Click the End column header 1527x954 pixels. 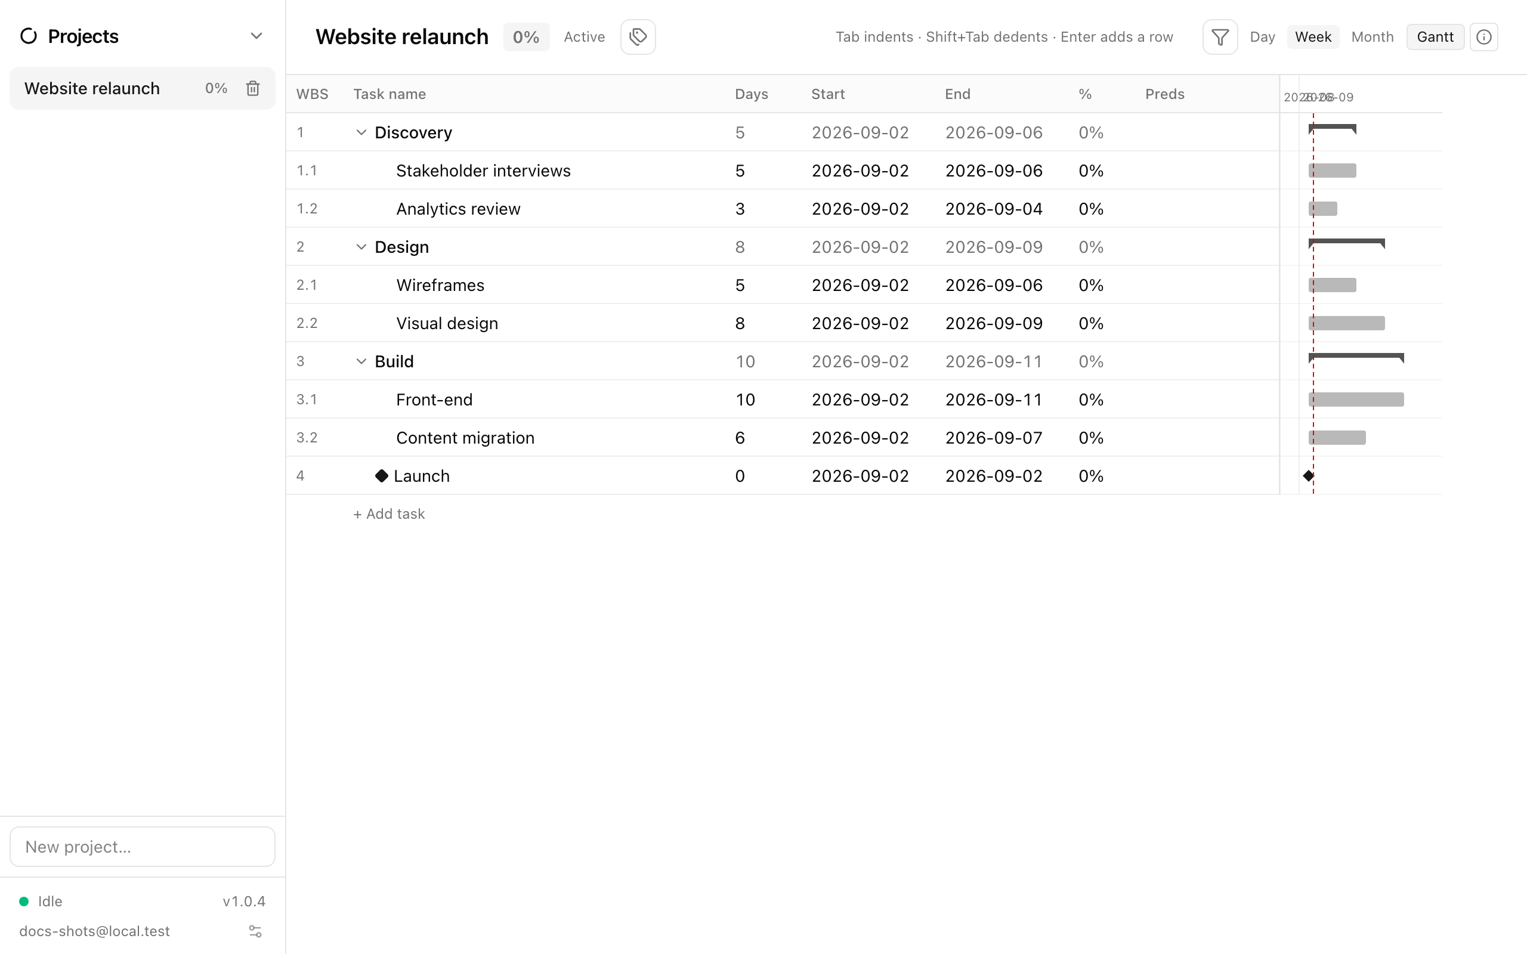pyautogui.click(x=957, y=94)
